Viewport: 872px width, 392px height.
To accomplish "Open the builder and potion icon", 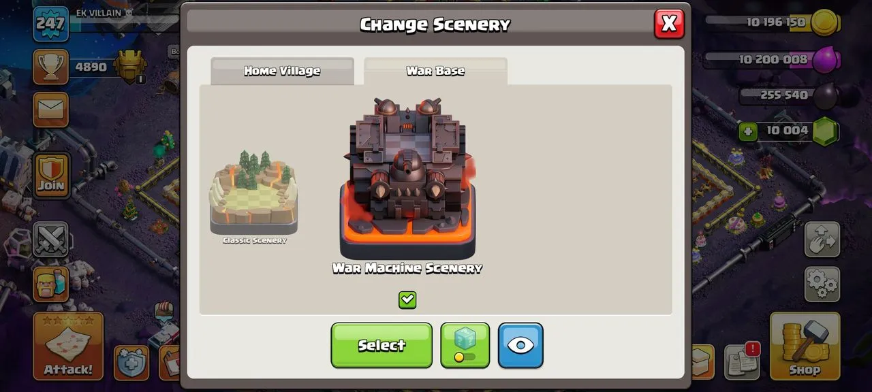I will pos(51,284).
